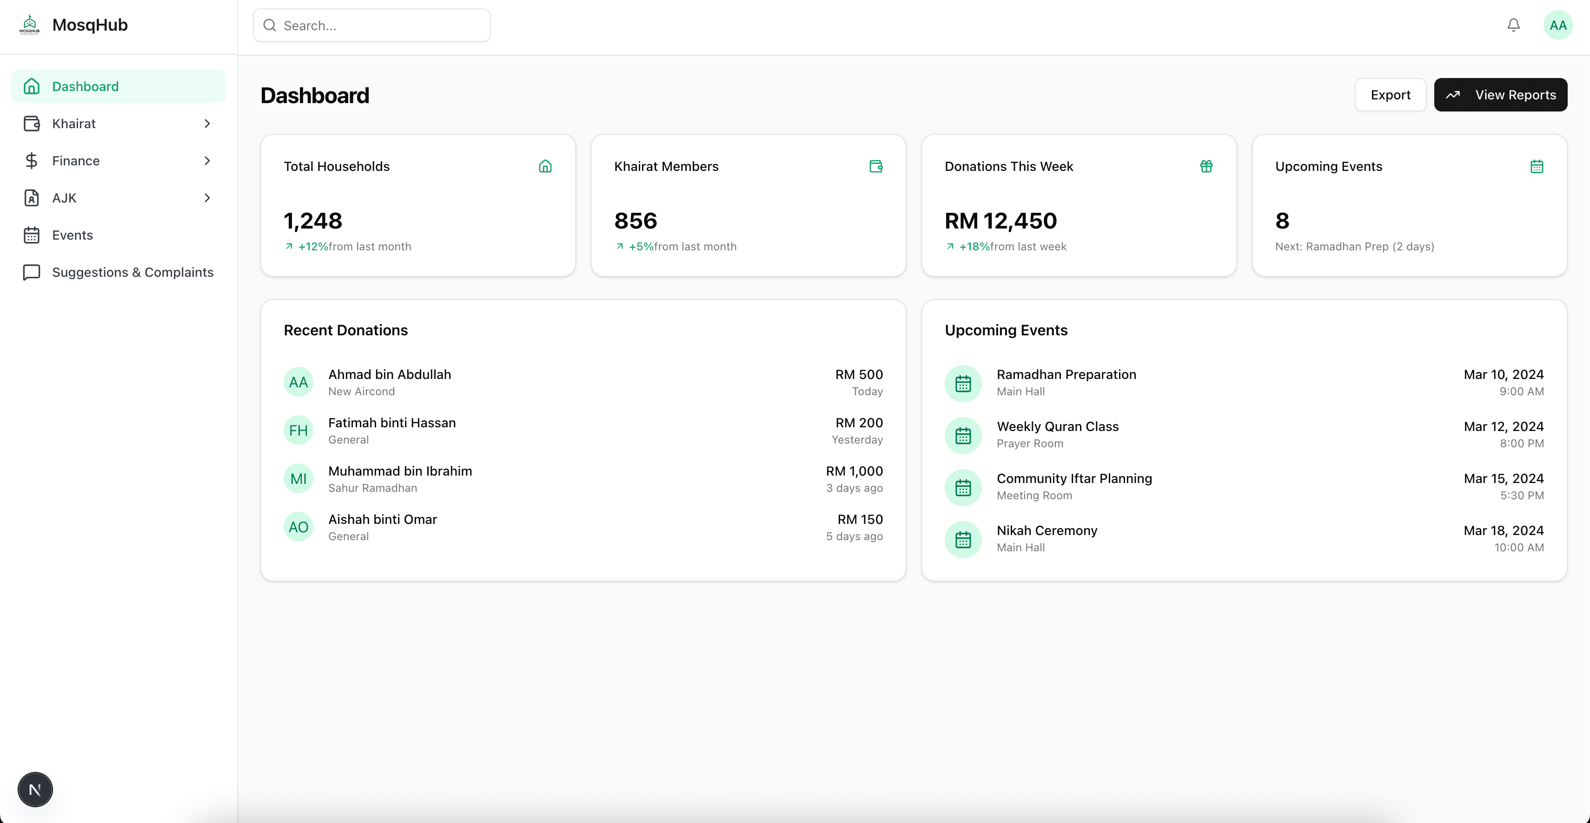Expand the AJK sidebar submenu chevron
The width and height of the screenshot is (1590, 823).
tap(207, 198)
